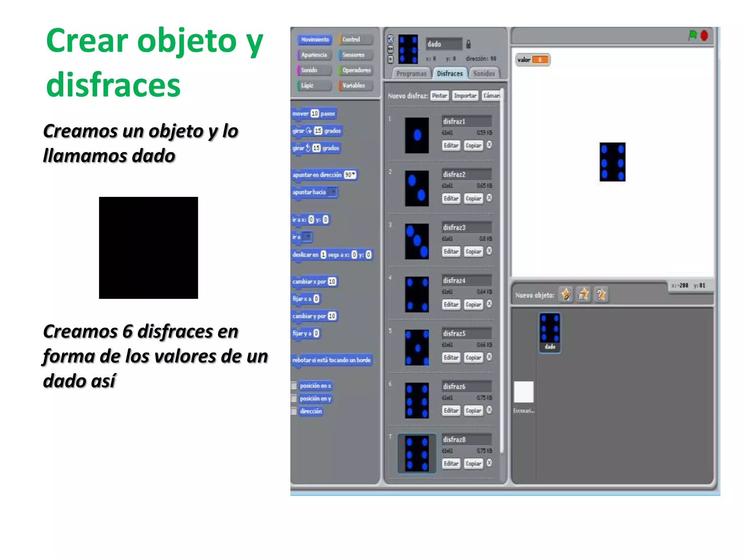Click the deslizar en segs block
Viewport: 745px width, 558px height.
click(x=332, y=255)
